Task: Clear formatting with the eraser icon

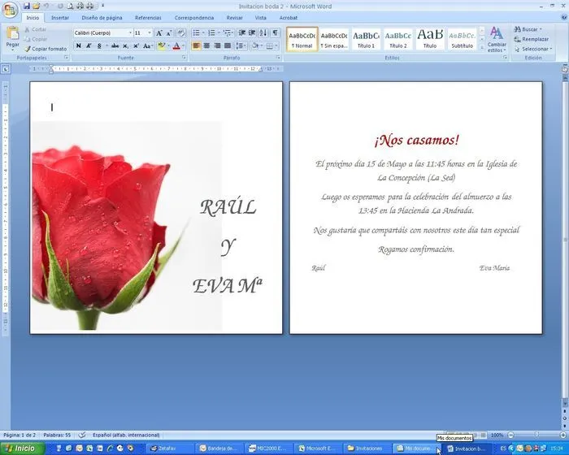Action: 181,33
